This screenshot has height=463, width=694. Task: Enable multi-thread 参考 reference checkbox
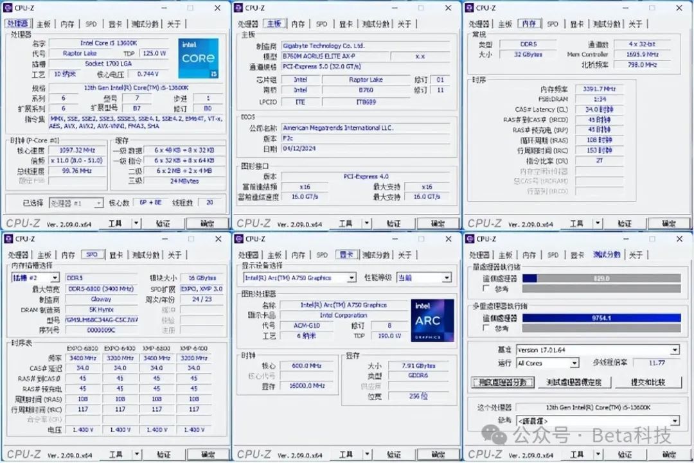pos(486,328)
